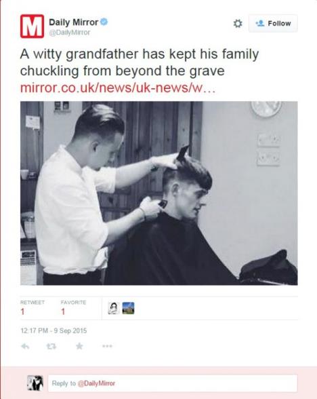The image size is (317, 399).
Task: Open the Daily Mirror profile name
Action: [x=73, y=22]
